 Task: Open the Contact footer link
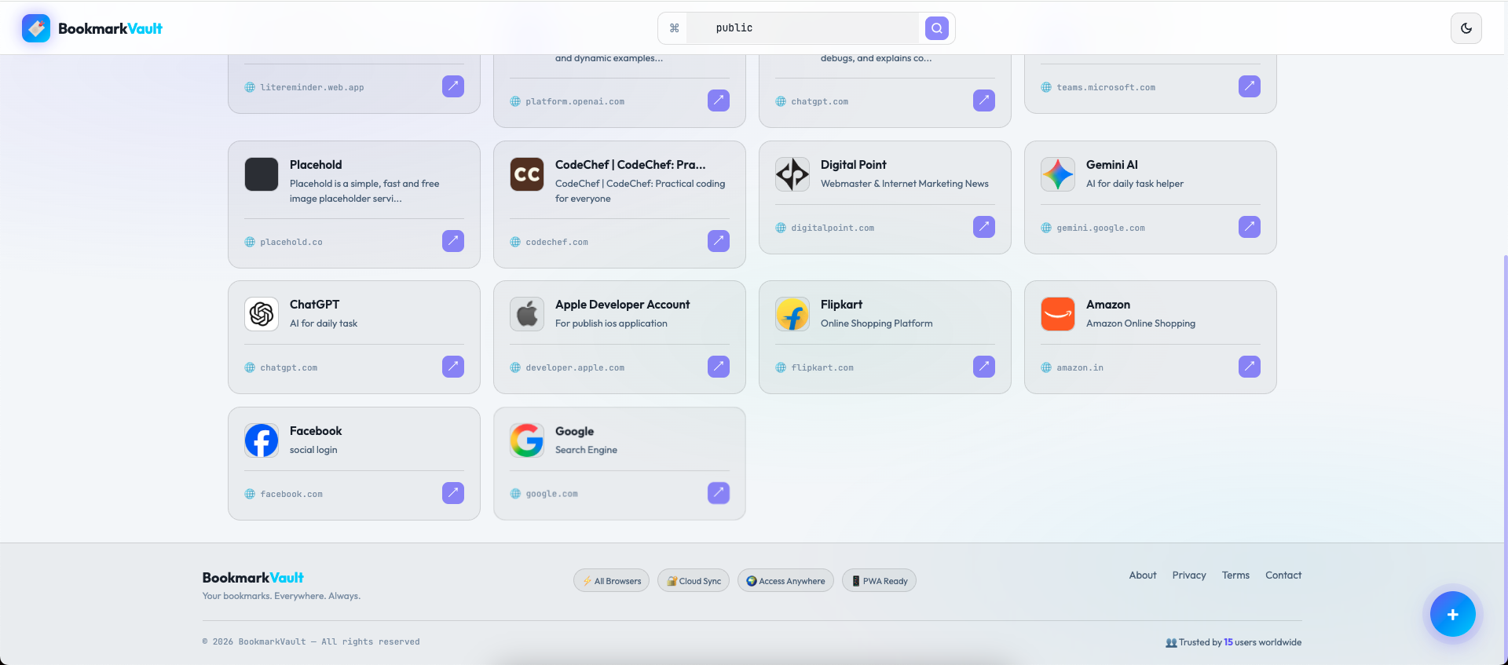tap(1283, 575)
